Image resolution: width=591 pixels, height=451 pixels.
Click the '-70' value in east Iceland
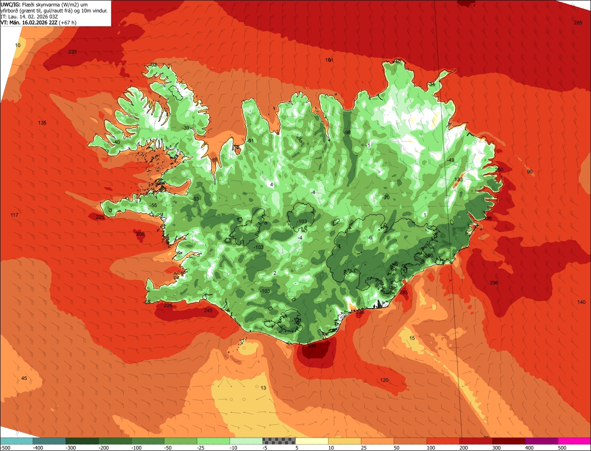(x=386, y=197)
